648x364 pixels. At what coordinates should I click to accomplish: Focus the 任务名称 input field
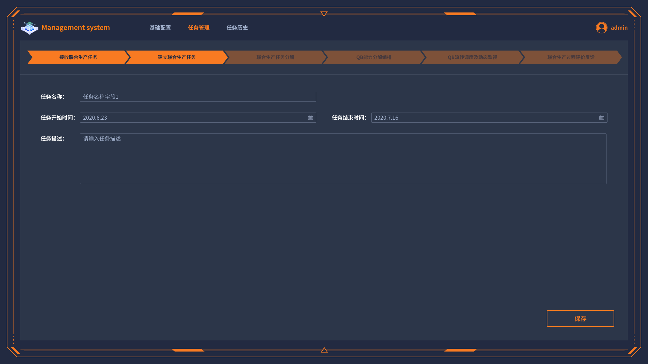click(x=198, y=97)
